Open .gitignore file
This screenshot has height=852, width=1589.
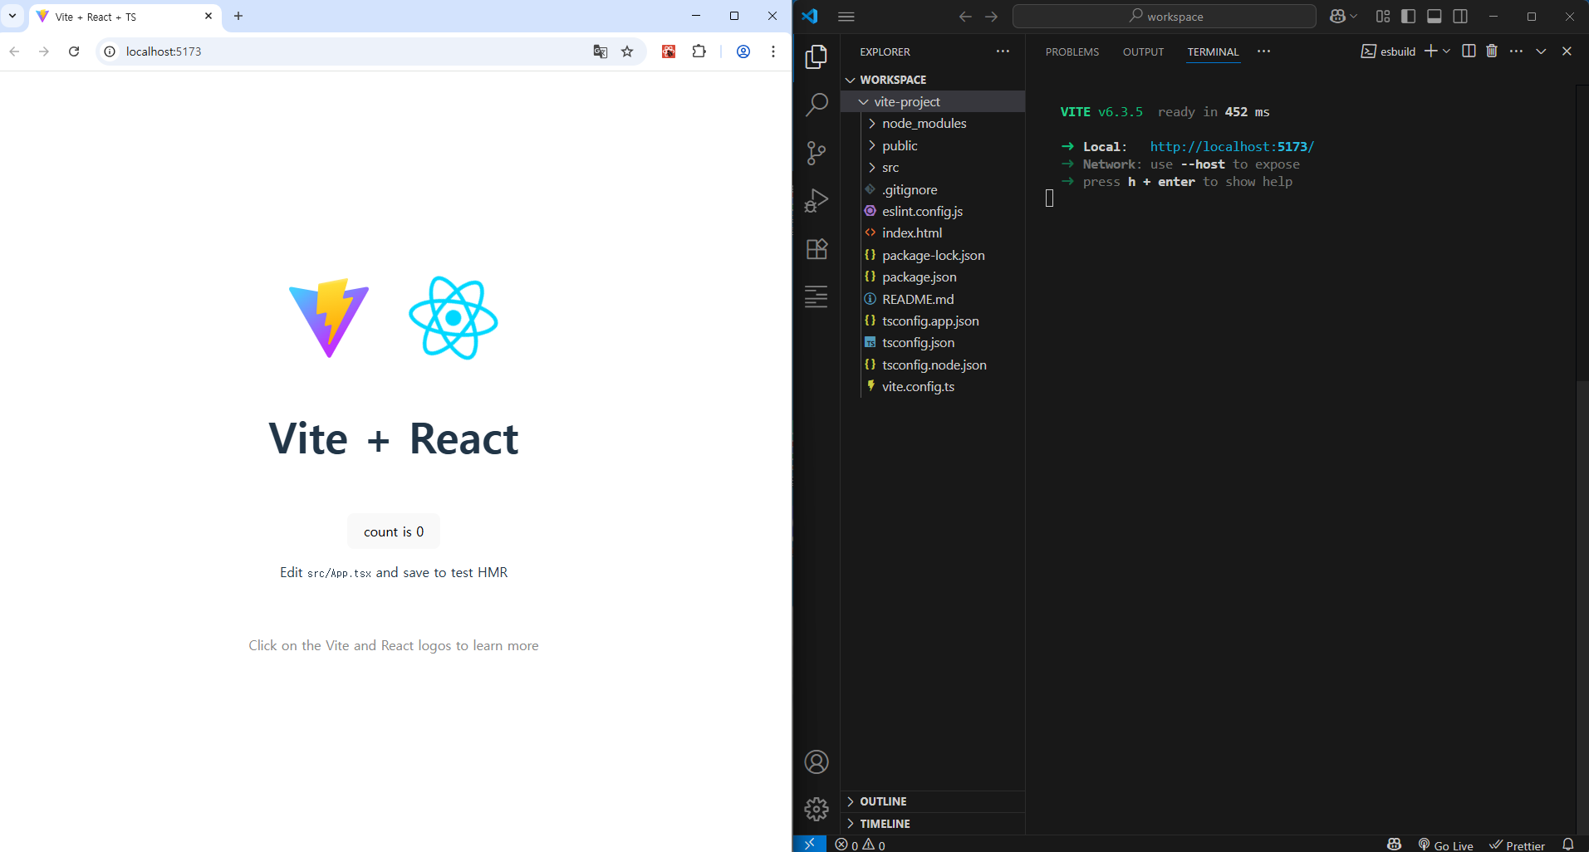[933, 189]
